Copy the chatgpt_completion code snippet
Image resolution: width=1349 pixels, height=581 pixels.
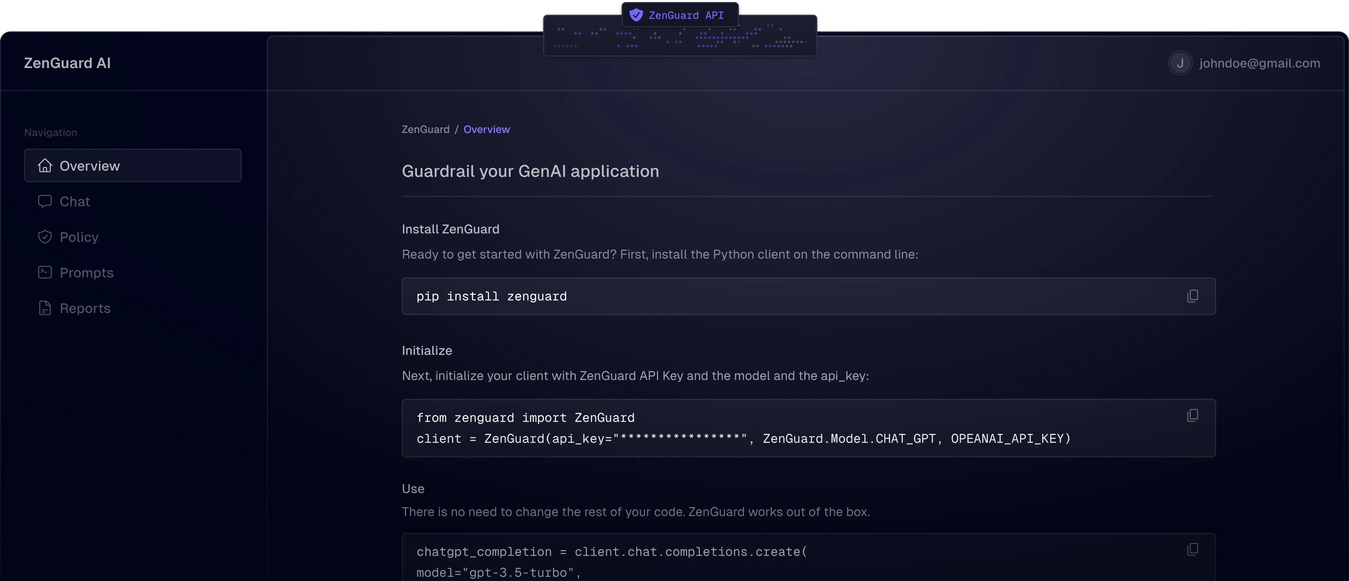pyautogui.click(x=1193, y=549)
